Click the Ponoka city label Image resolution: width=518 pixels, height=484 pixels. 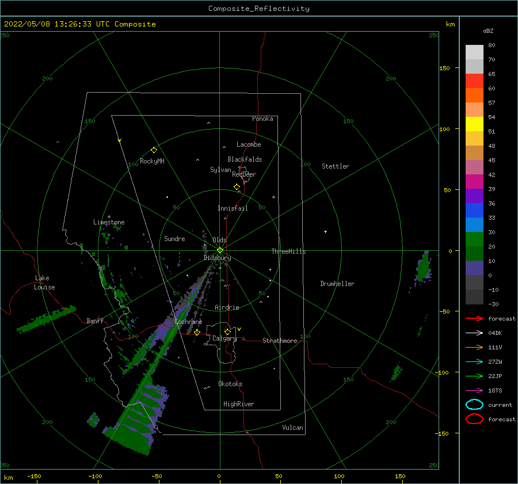(x=262, y=119)
